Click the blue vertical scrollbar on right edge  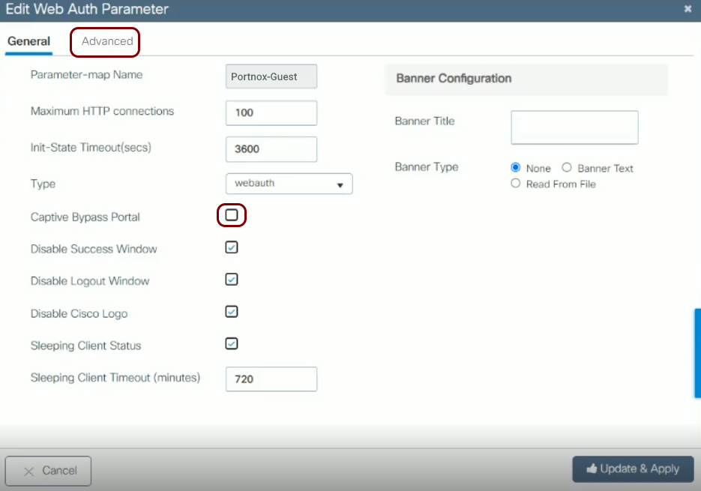pos(697,352)
